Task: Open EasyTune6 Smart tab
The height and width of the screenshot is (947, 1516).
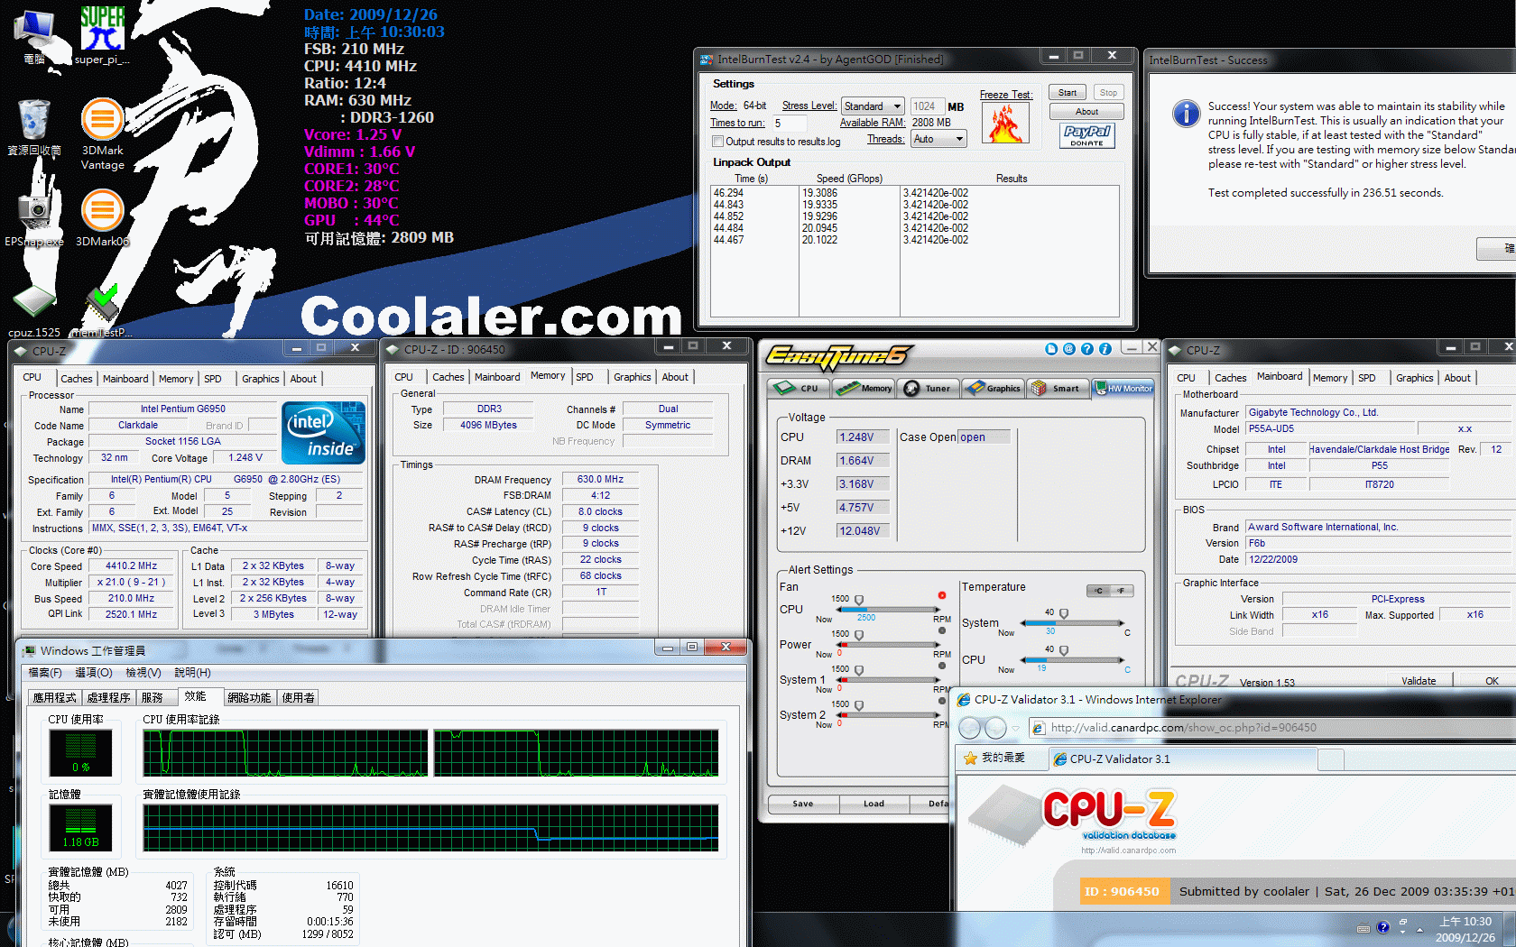Action: (1057, 388)
